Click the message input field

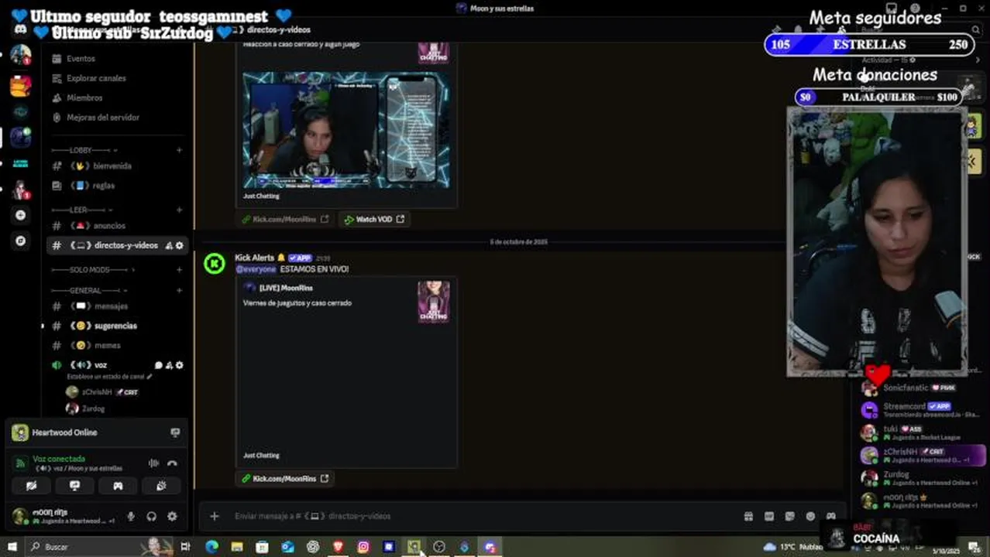(x=480, y=516)
